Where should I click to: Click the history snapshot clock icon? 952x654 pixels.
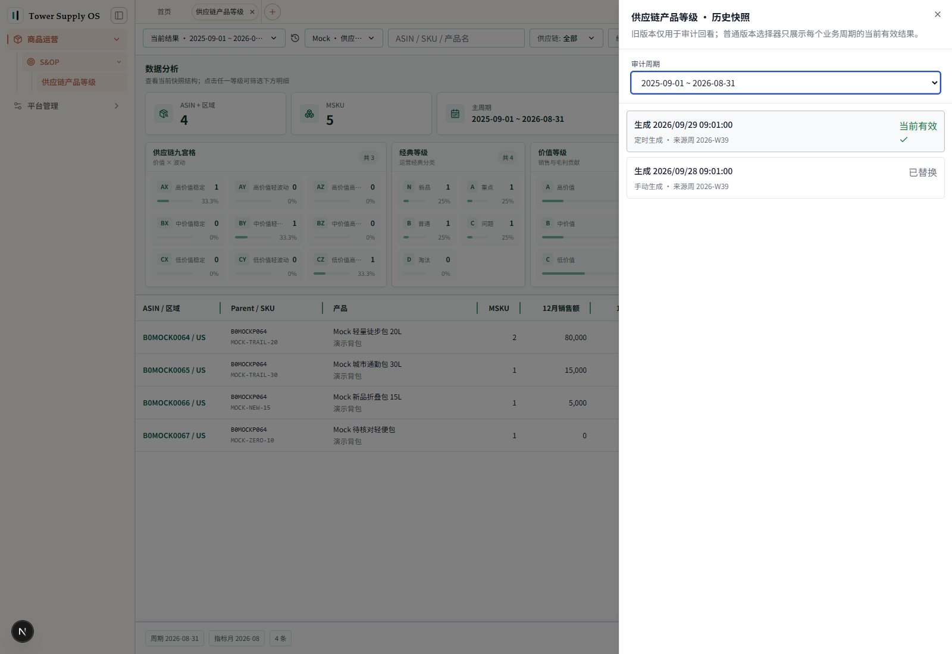(295, 38)
